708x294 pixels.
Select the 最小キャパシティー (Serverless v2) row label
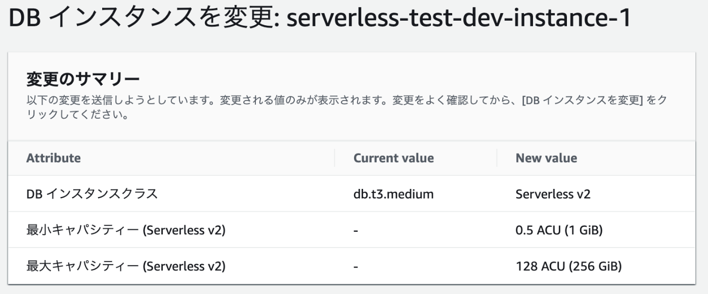[126, 230]
